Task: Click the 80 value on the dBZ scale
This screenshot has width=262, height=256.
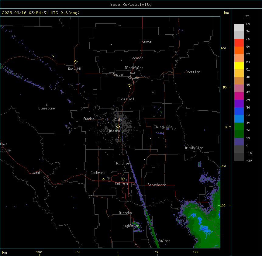Action: (x=248, y=24)
